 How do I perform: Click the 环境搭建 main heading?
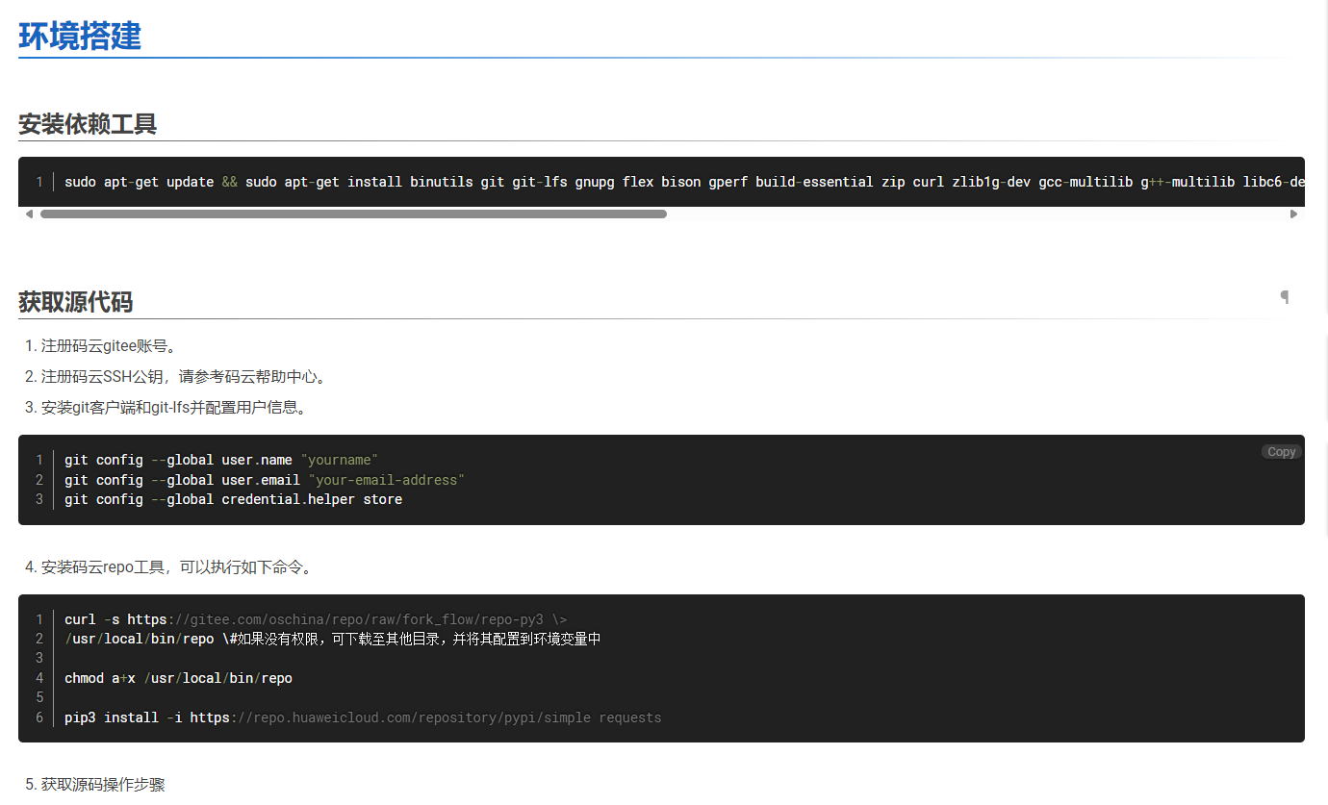point(80,37)
